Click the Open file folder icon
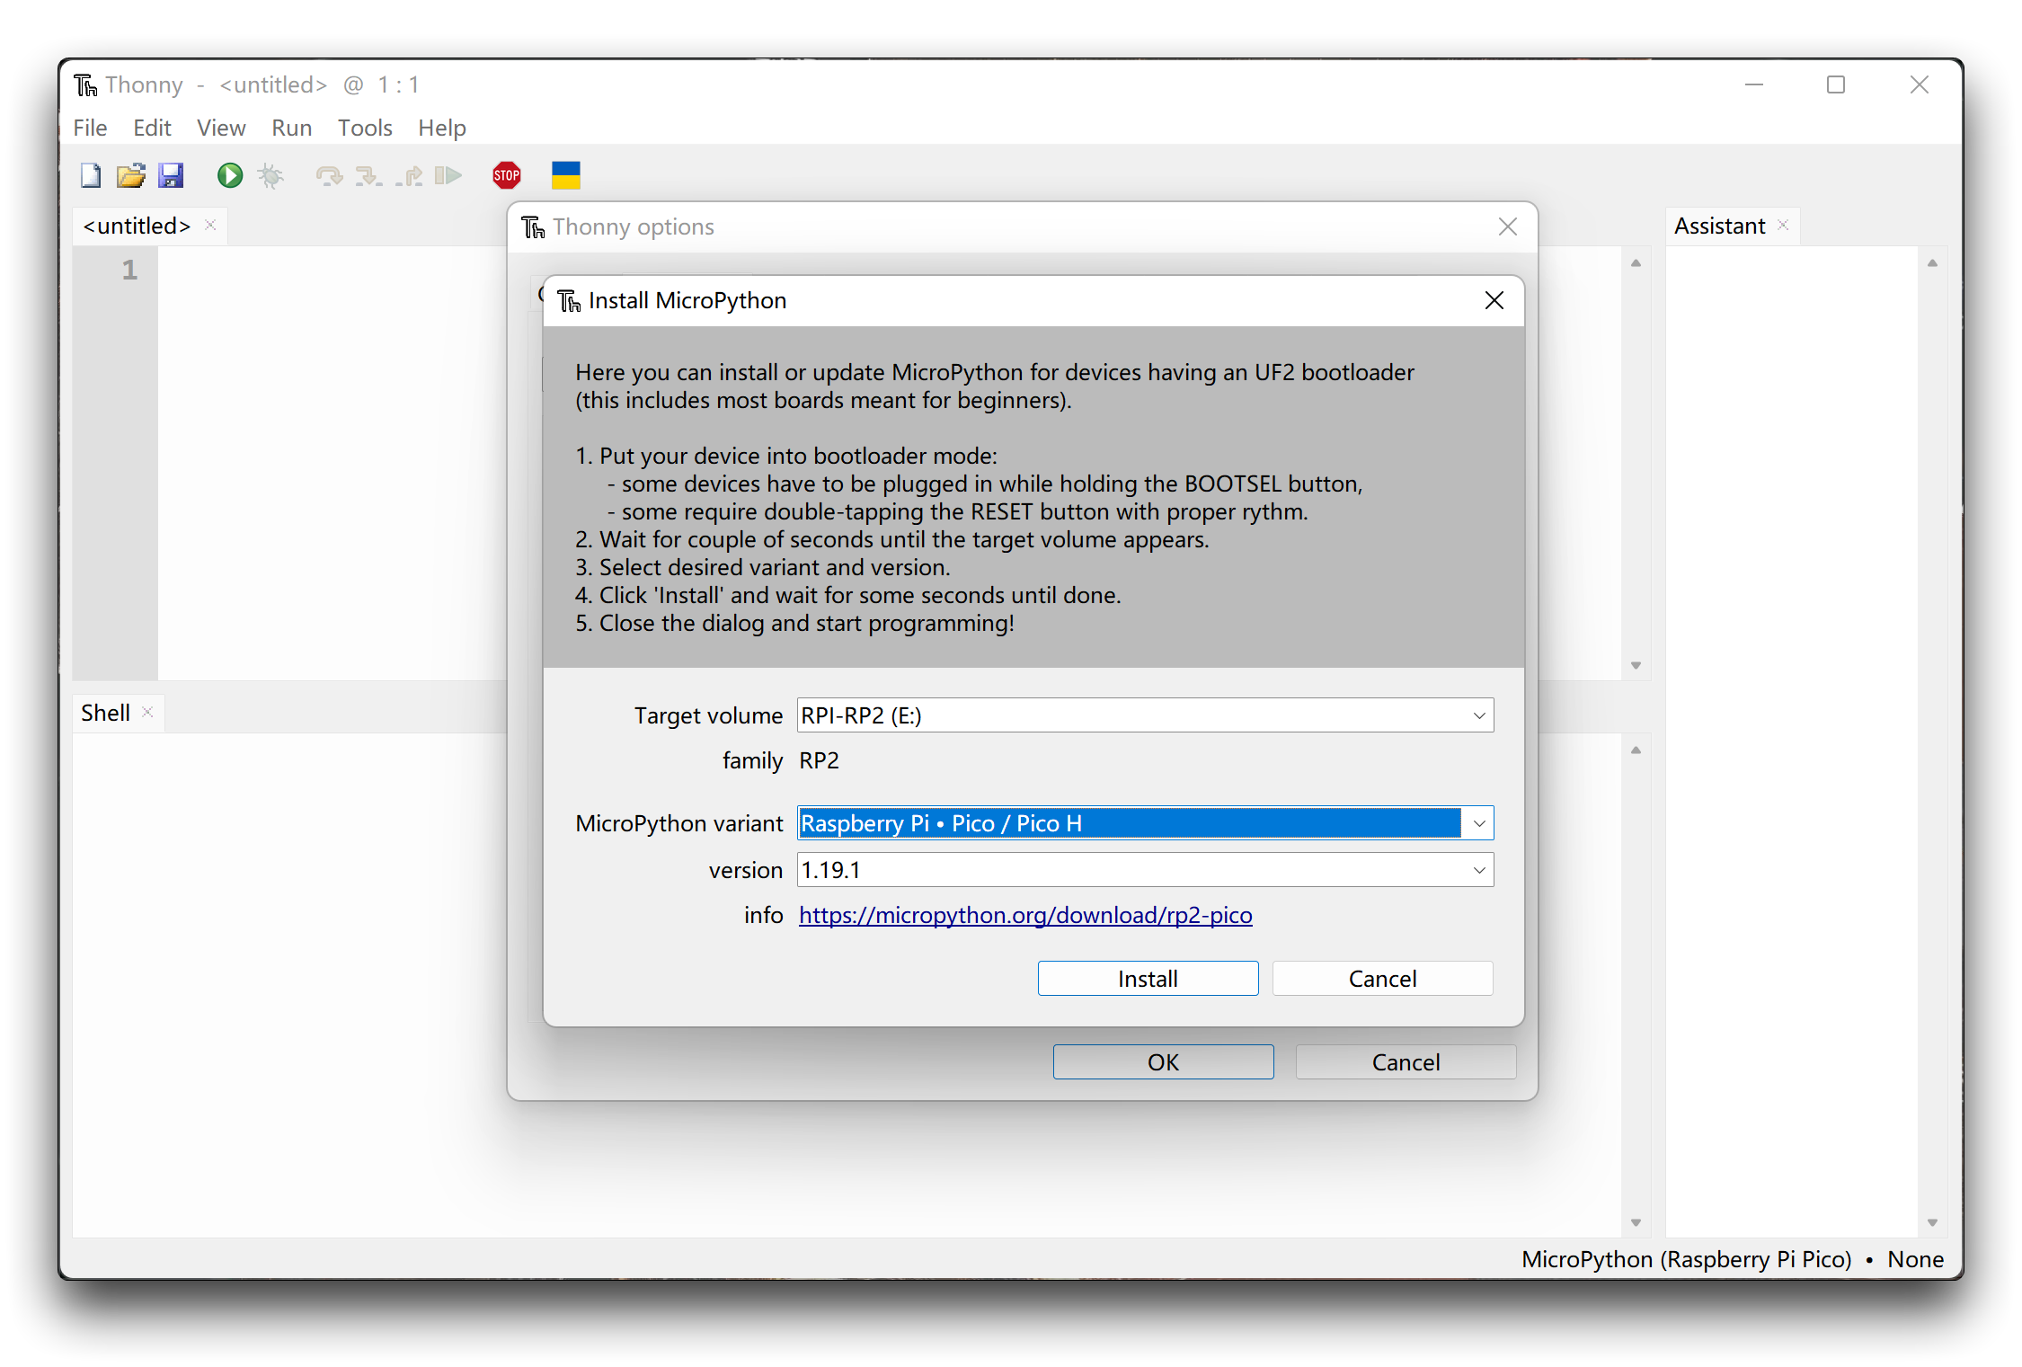The image size is (2022, 1367). (130, 175)
